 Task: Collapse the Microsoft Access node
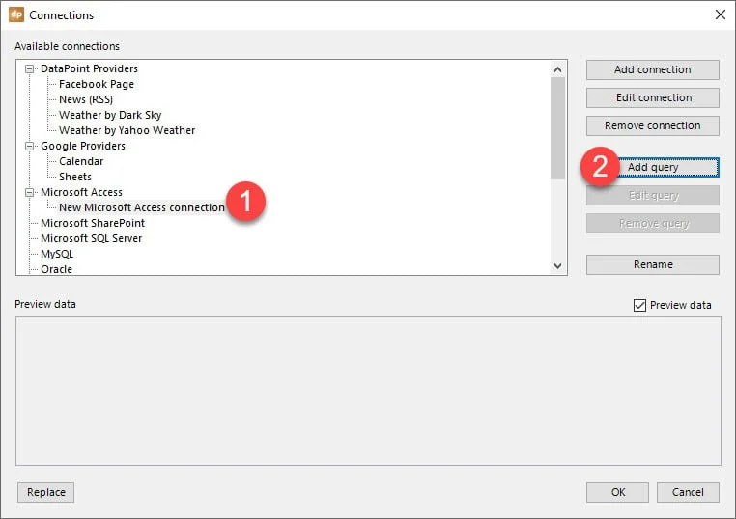[30, 192]
